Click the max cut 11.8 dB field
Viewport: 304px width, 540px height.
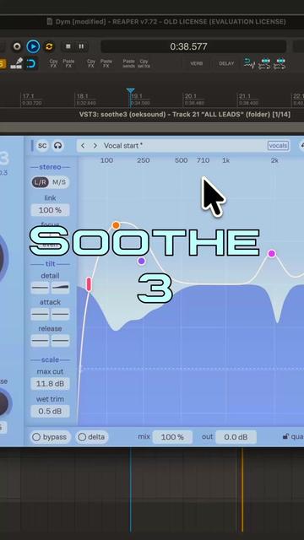coord(50,384)
